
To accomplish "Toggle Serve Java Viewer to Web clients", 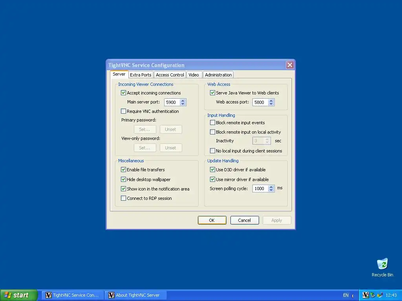I will click(212, 92).
